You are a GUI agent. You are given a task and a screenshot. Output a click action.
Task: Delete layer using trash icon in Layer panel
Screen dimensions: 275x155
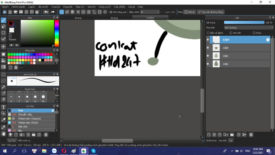(x=251, y=135)
